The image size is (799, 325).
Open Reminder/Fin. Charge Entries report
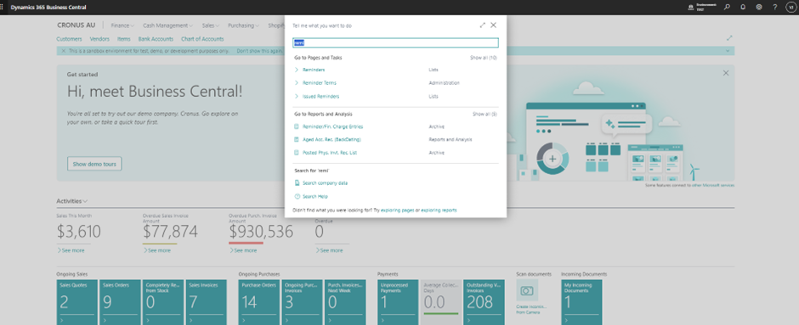pyautogui.click(x=332, y=126)
